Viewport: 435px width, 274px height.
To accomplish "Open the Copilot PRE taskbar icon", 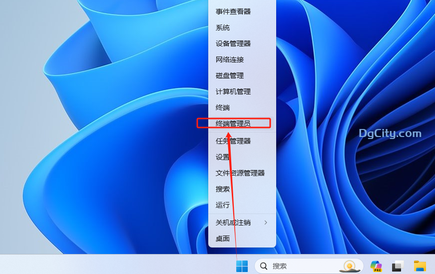I will [376, 266].
